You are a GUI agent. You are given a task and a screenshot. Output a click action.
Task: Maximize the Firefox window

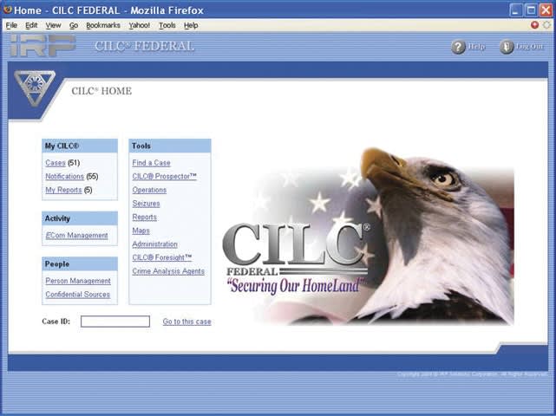point(531,10)
